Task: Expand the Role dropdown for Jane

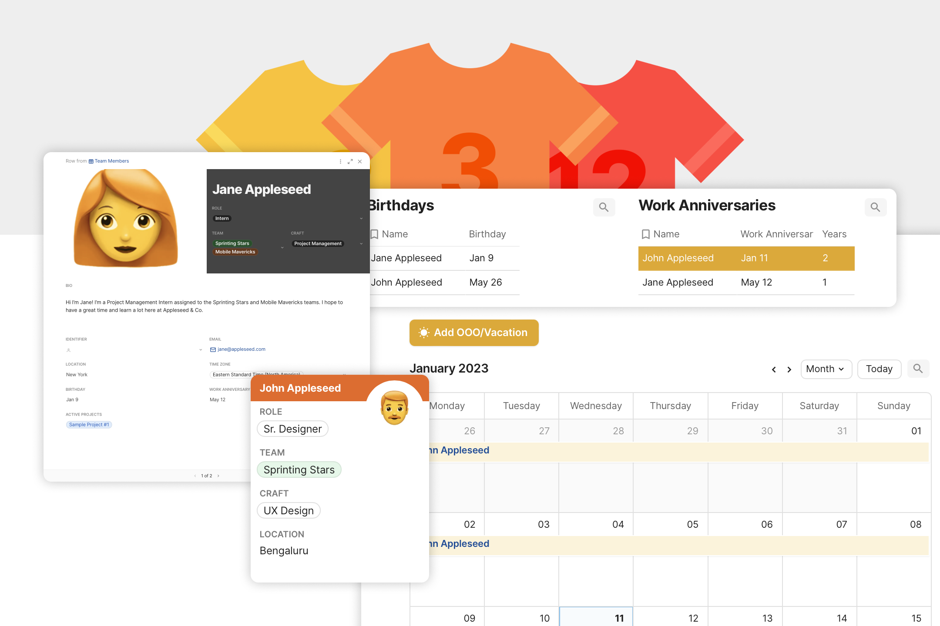Action: coord(361,218)
